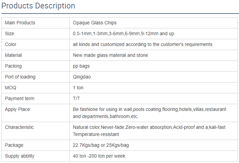Click the 1 ton value
This screenshot has width=239, height=163.
click(78, 88)
